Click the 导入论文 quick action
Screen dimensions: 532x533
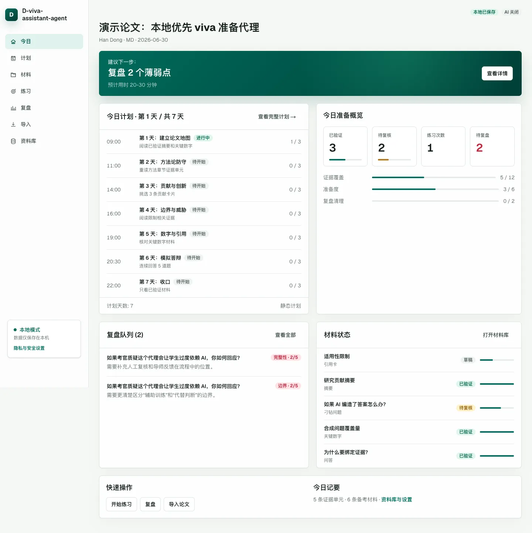tap(179, 504)
